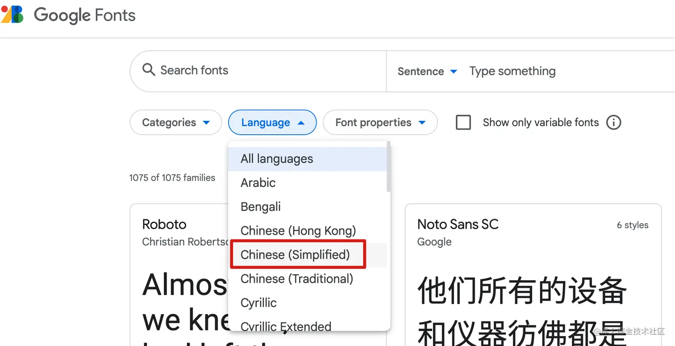Select the Arabic language filter
The height and width of the screenshot is (346, 675).
click(x=258, y=182)
